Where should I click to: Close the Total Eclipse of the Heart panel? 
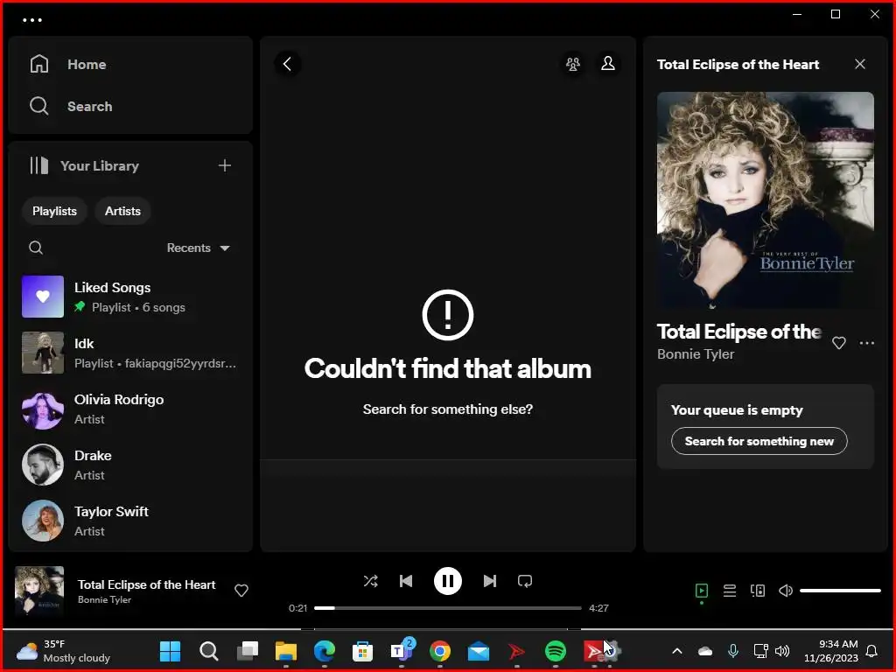(860, 64)
